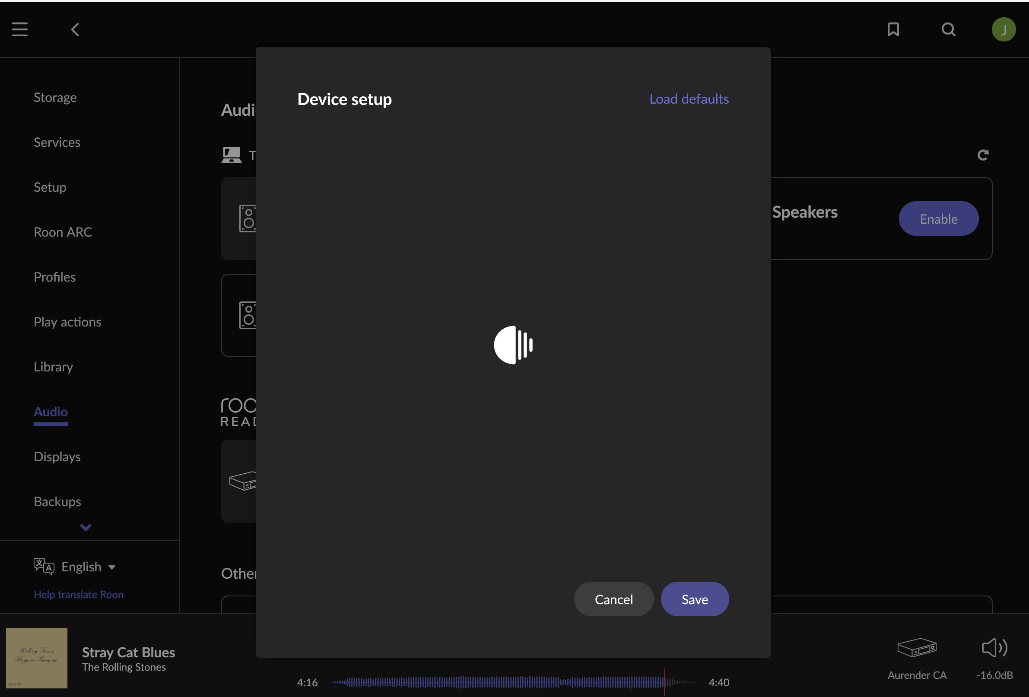Enable the Speakers audio device

coord(939,219)
